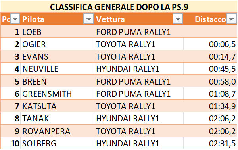This screenshot has width=238, height=150.
Task: Select the title cell CLASSIFICA GENERALE DOPO LA PS.9
Action: click(x=119, y=7)
